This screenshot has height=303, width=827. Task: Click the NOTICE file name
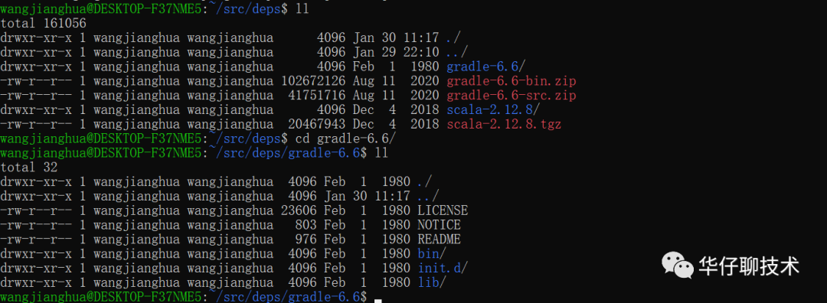(439, 224)
